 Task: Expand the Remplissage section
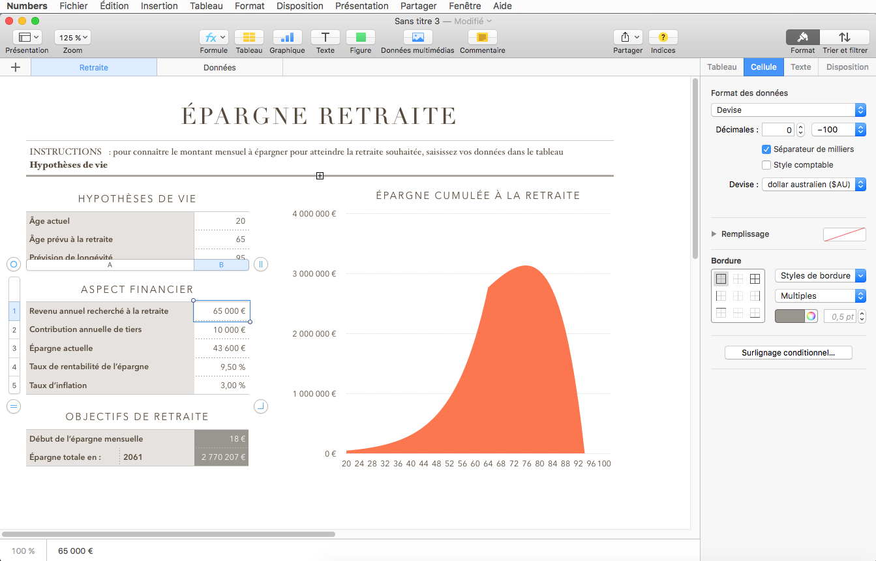coord(714,234)
